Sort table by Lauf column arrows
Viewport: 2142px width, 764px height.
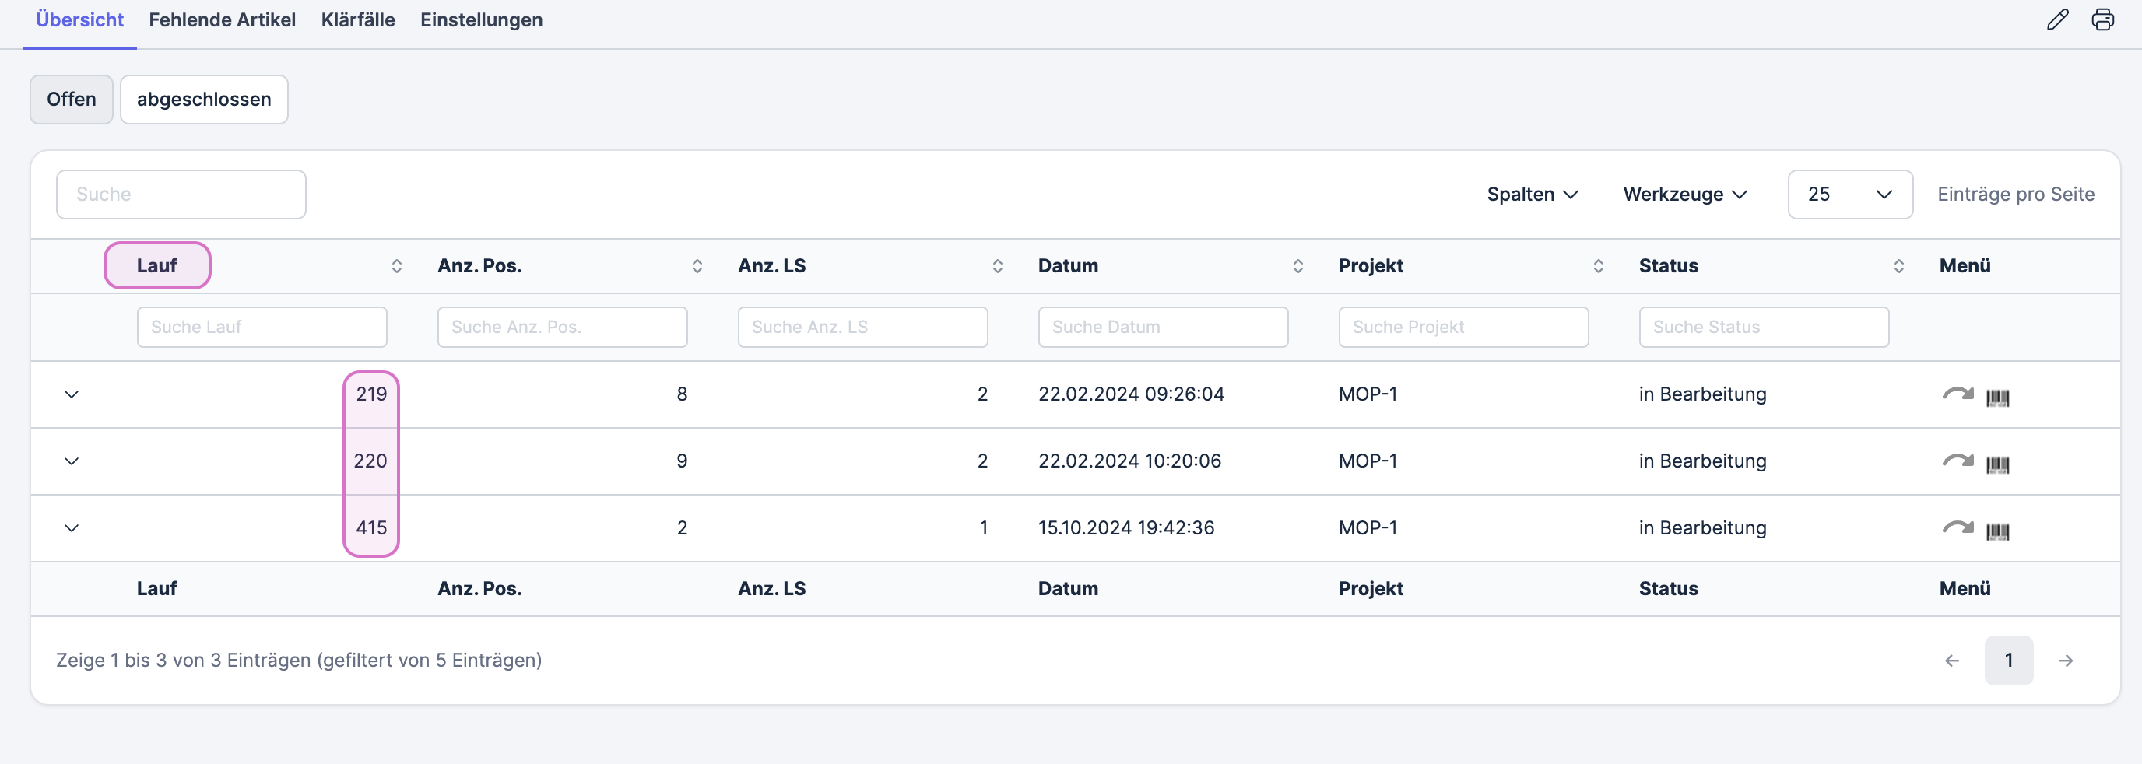point(397,266)
